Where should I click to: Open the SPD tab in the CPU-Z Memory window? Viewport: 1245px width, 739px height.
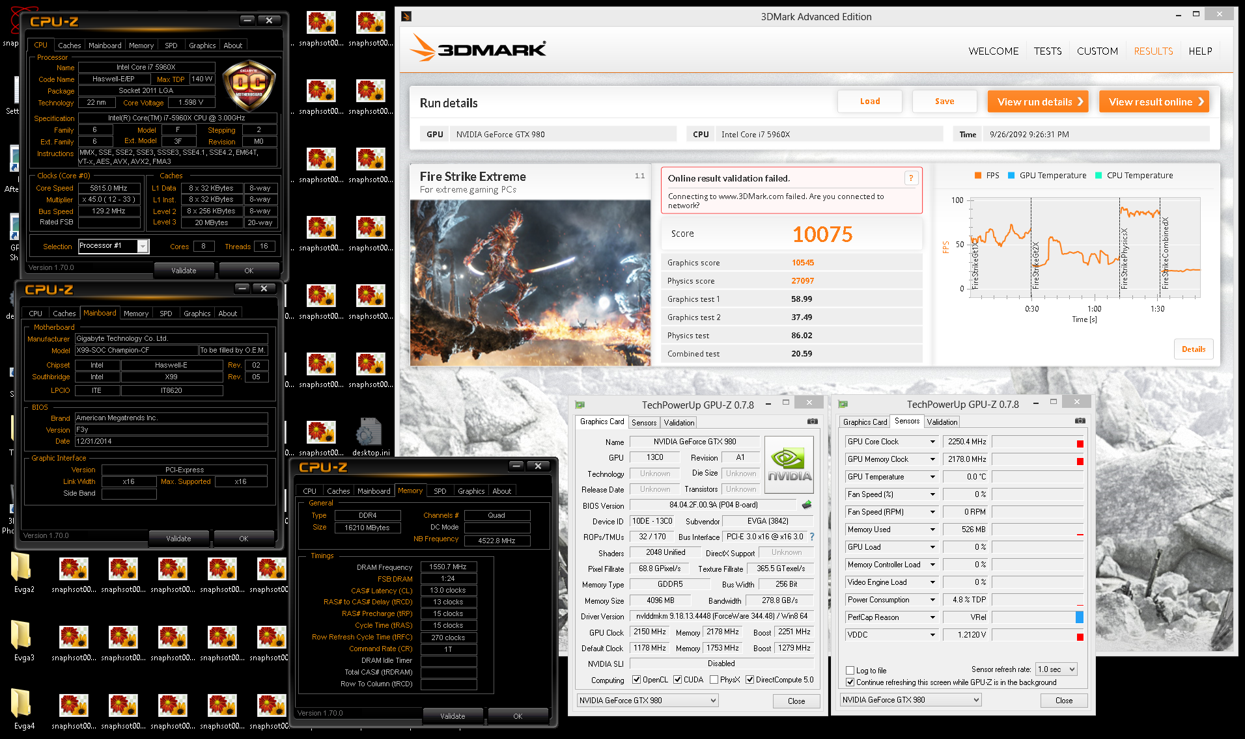point(440,491)
